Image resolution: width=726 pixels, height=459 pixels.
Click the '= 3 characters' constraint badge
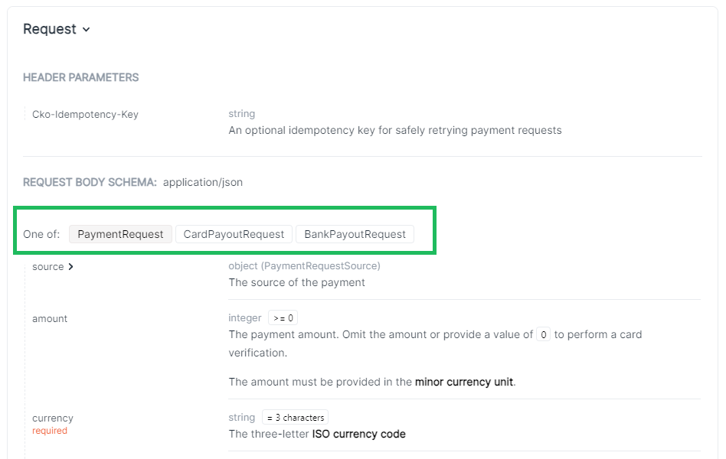coord(295,418)
